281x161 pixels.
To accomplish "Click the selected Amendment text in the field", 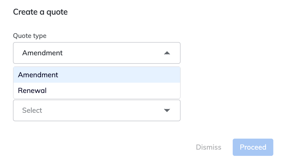I will tap(42, 53).
